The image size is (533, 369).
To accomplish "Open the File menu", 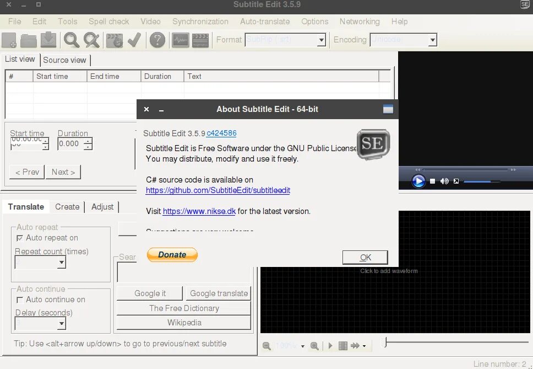I will point(15,22).
